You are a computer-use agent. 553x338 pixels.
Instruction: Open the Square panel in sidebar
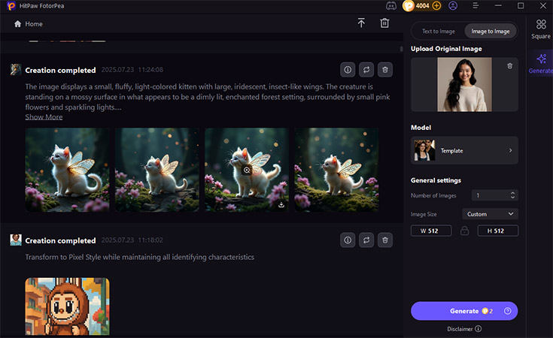click(x=540, y=29)
